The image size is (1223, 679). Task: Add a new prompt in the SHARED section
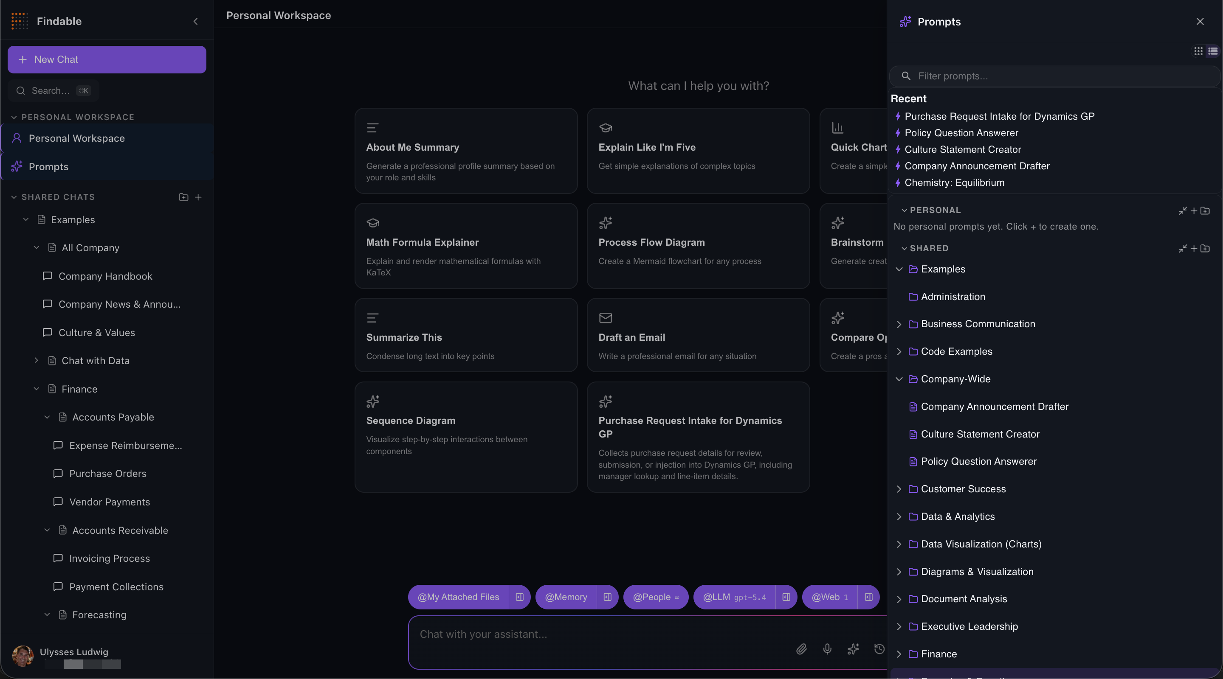[x=1194, y=249]
